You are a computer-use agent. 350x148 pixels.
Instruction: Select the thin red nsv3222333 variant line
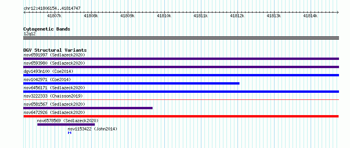(181, 99)
